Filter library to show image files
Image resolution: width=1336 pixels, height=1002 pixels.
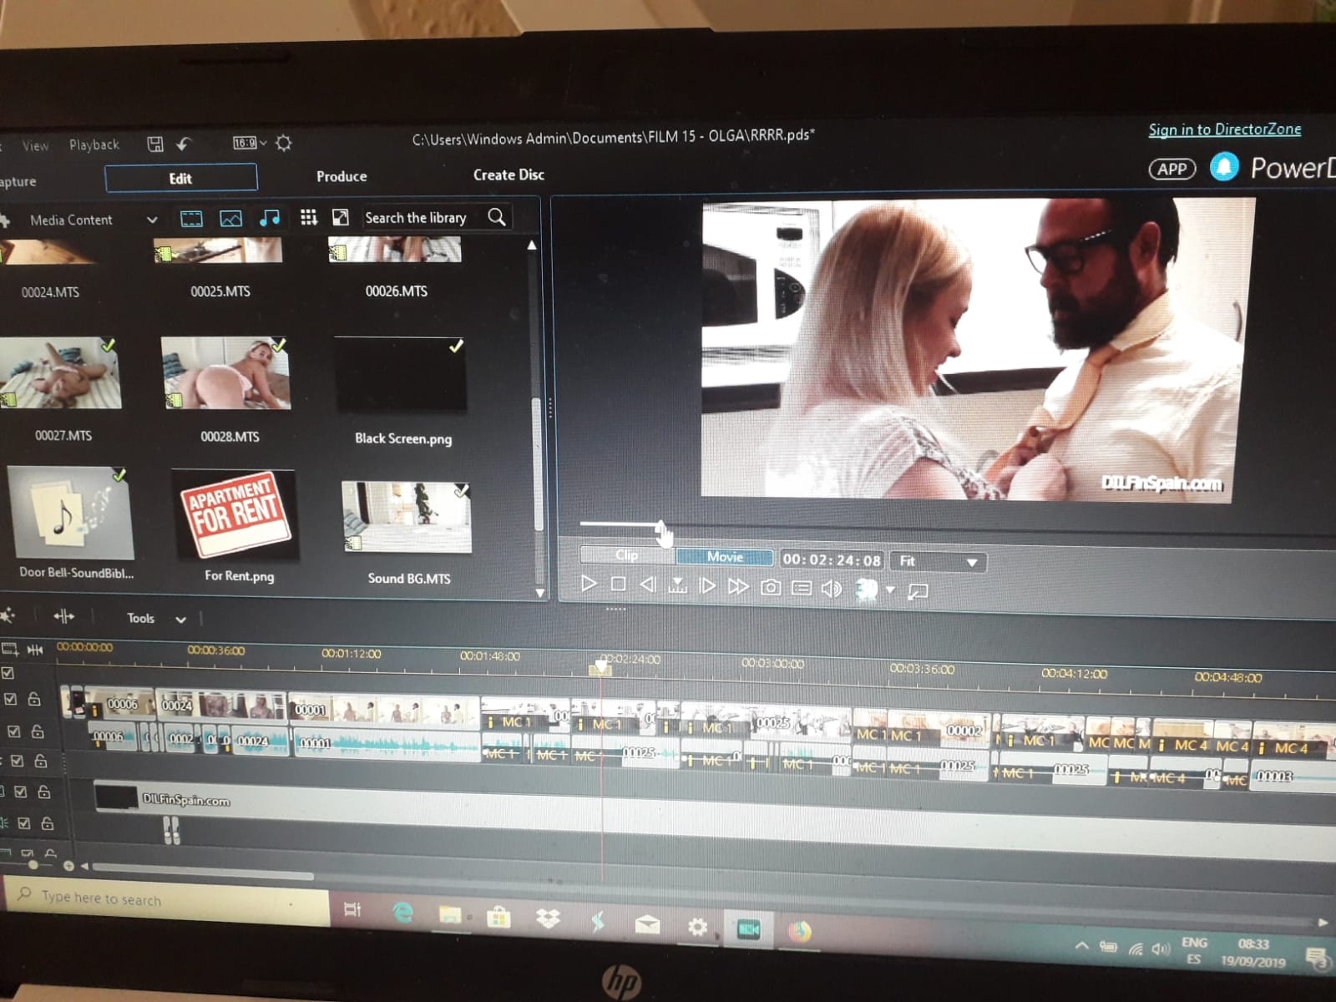tap(230, 219)
